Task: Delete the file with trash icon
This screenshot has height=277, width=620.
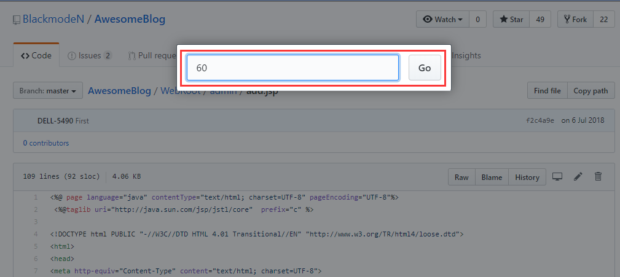Action: (x=598, y=177)
